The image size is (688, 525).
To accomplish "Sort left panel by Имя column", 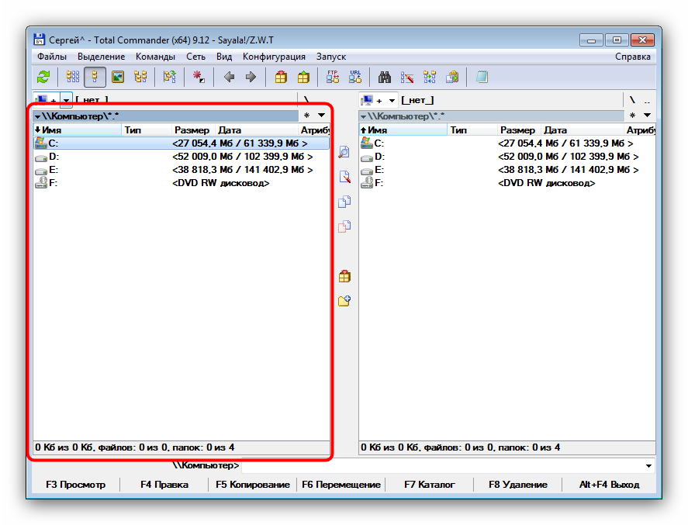I will point(78,130).
